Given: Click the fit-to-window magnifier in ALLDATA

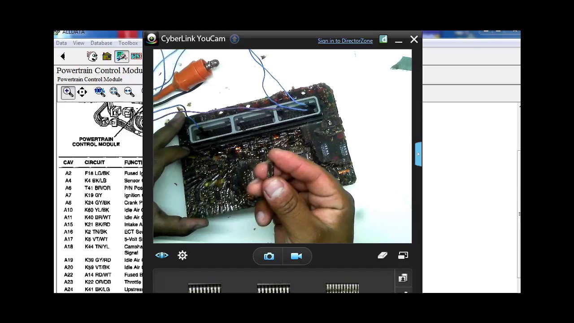Looking at the screenshot, I should pos(115,92).
